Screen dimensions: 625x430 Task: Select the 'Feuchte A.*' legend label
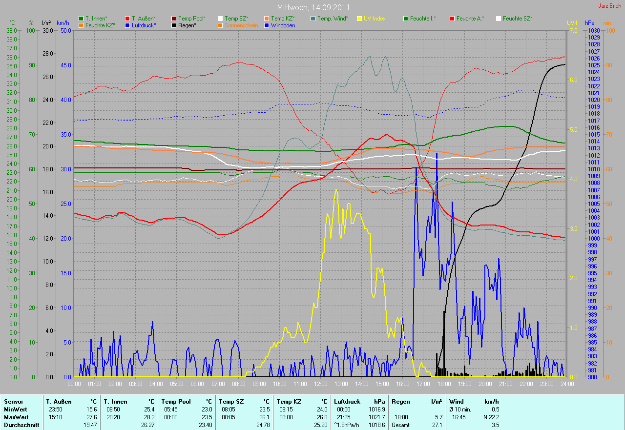point(470,19)
